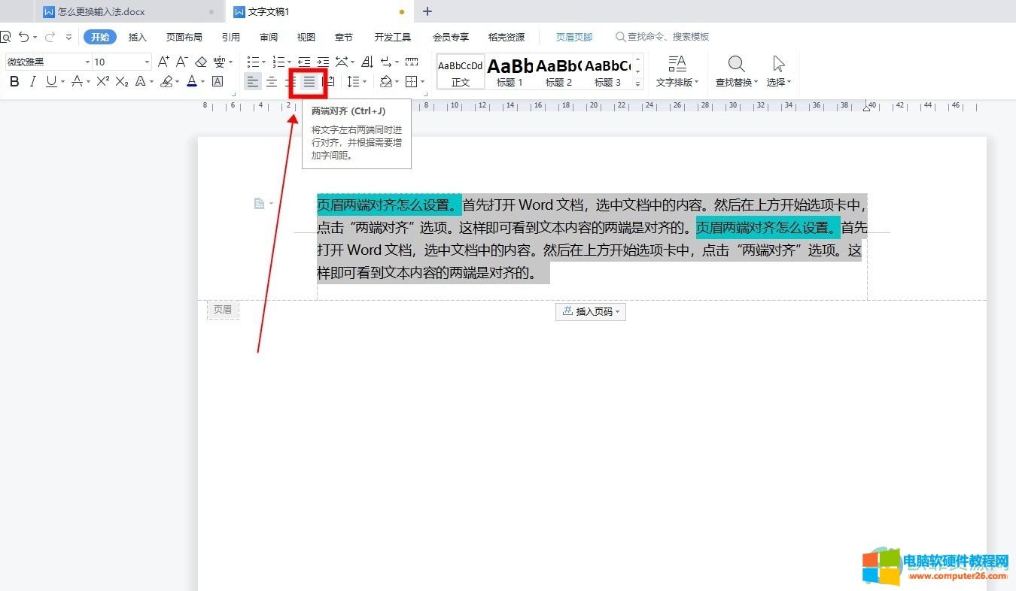Image resolution: width=1016 pixels, height=591 pixels.
Task: Click the Chinese typography layout icon
Action: 342,62
